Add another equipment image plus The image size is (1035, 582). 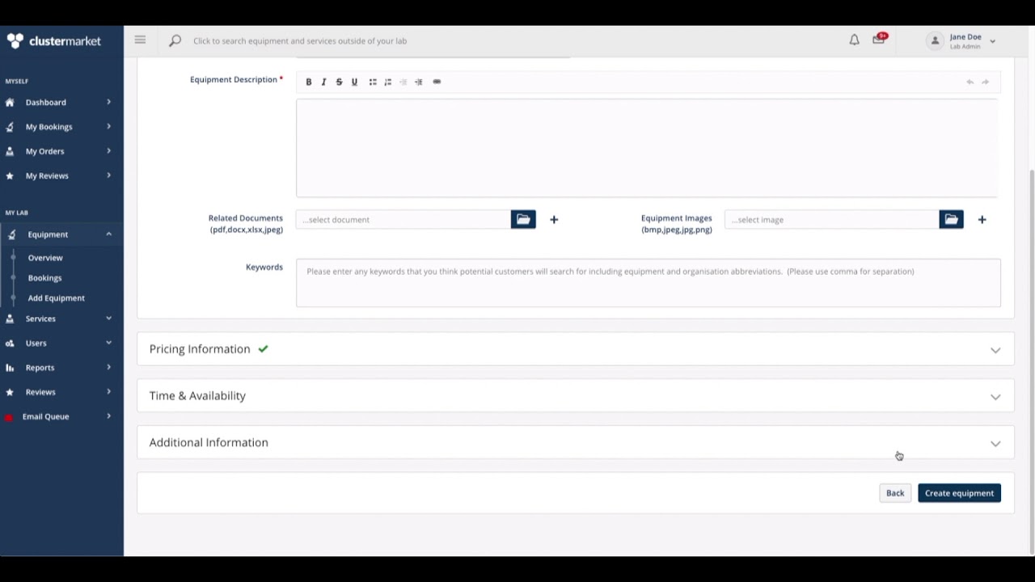[982, 219]
